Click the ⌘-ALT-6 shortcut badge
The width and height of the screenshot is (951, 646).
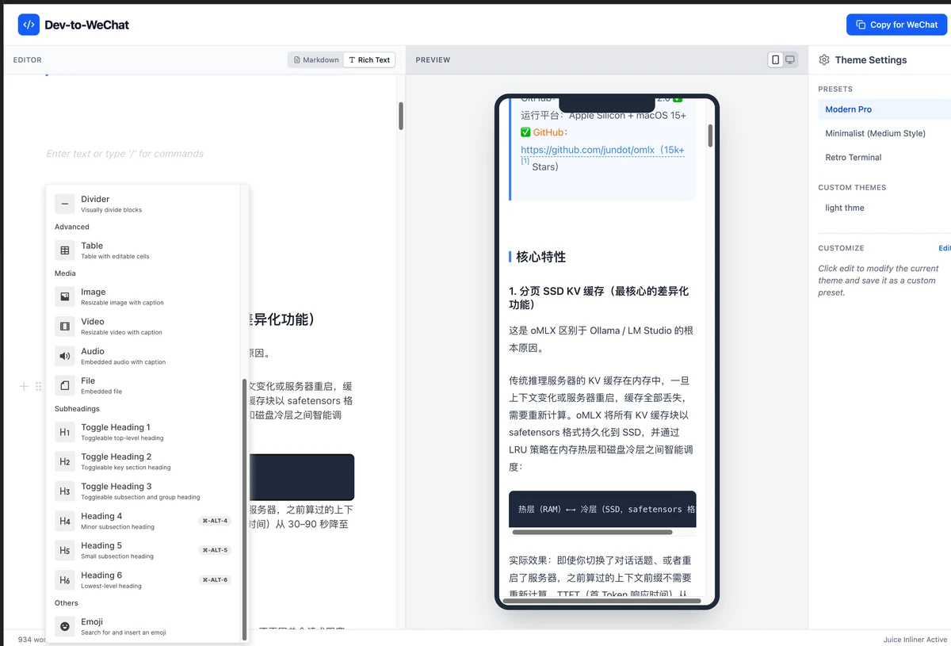coord(215,580)
